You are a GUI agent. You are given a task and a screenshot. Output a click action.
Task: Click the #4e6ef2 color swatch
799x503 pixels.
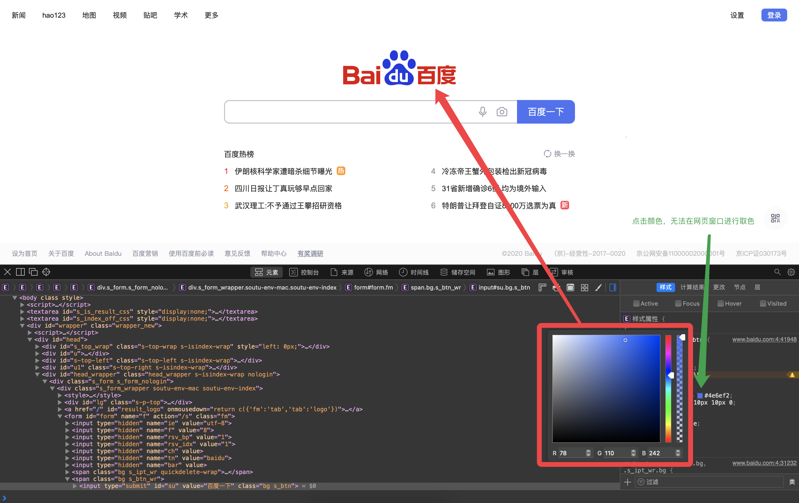tap(700, 395)
